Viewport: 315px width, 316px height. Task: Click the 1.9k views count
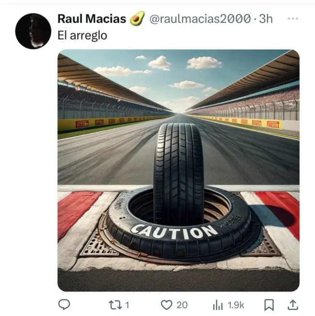click(236, 305)
